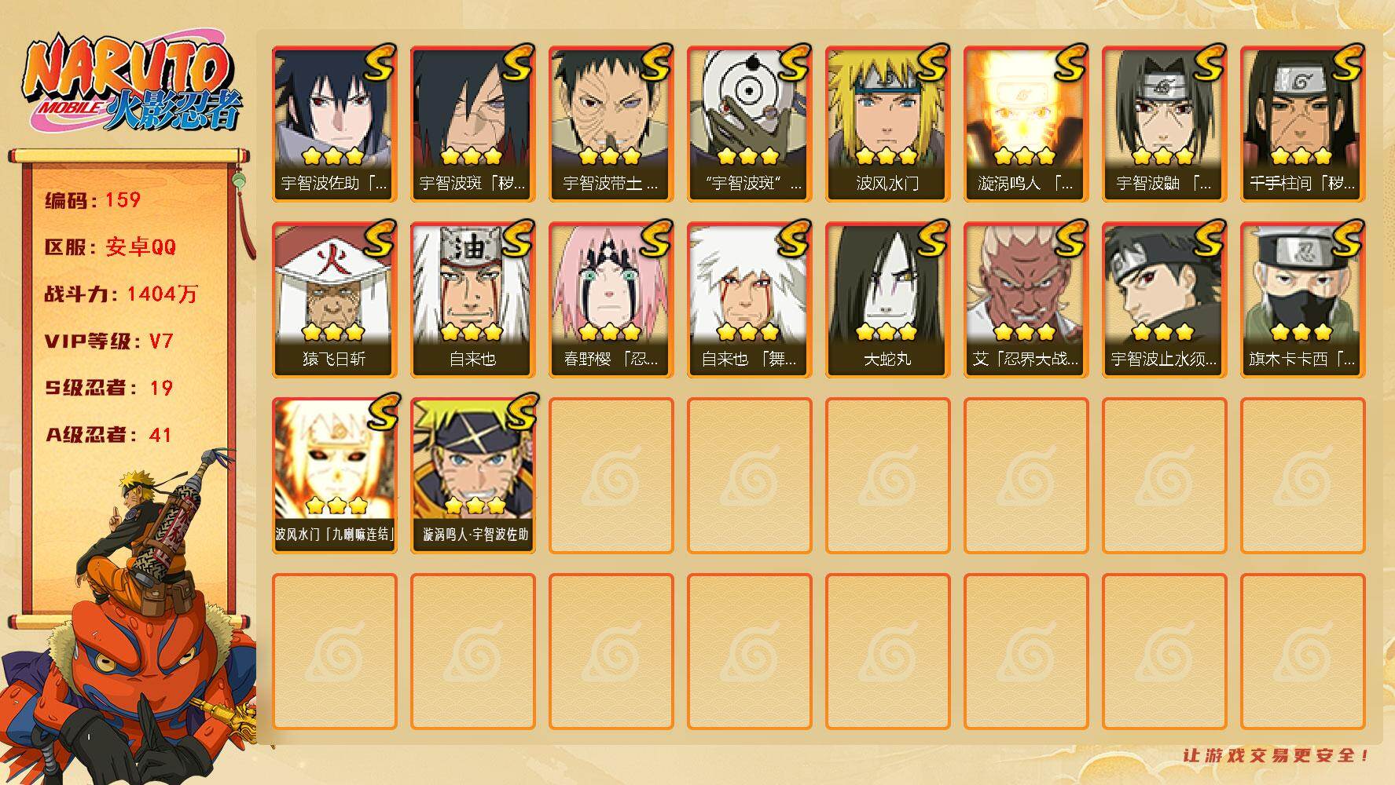Screen dimensions: 1395x785
Task: Click the 宇智波带土 ninja portrait
Action: 611,124
